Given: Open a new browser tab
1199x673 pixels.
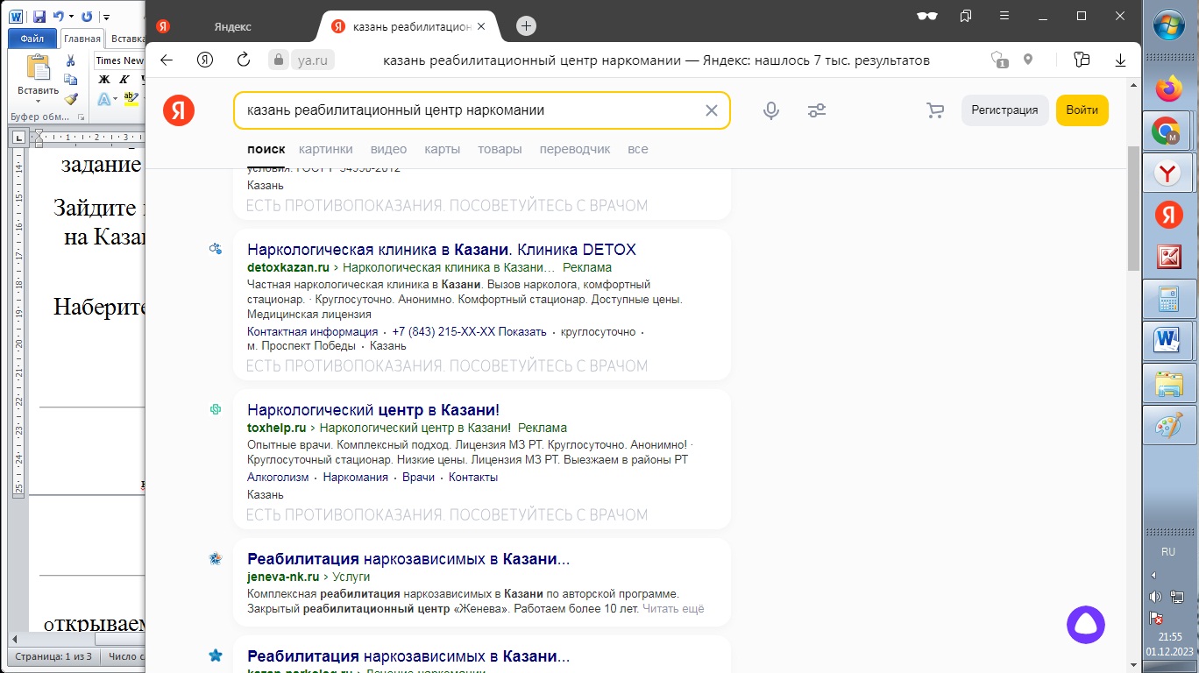Looking at the screenshot, I should (526, 25).
